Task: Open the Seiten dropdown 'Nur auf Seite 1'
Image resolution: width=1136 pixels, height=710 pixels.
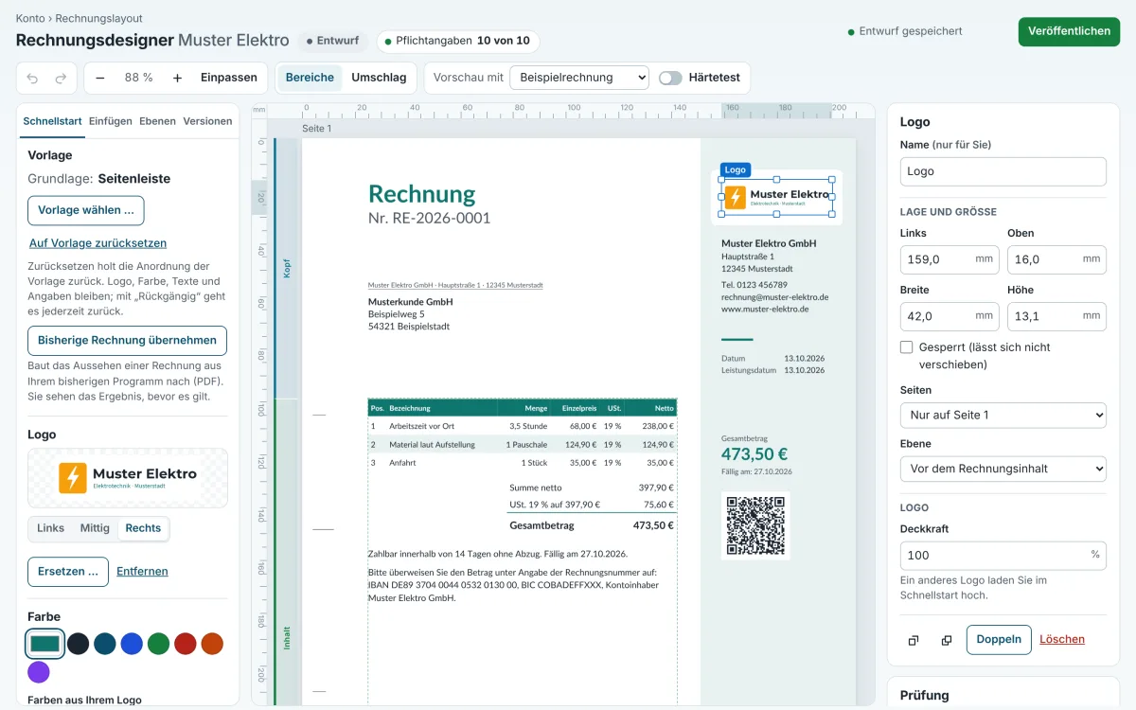Action: (1003, 415)
